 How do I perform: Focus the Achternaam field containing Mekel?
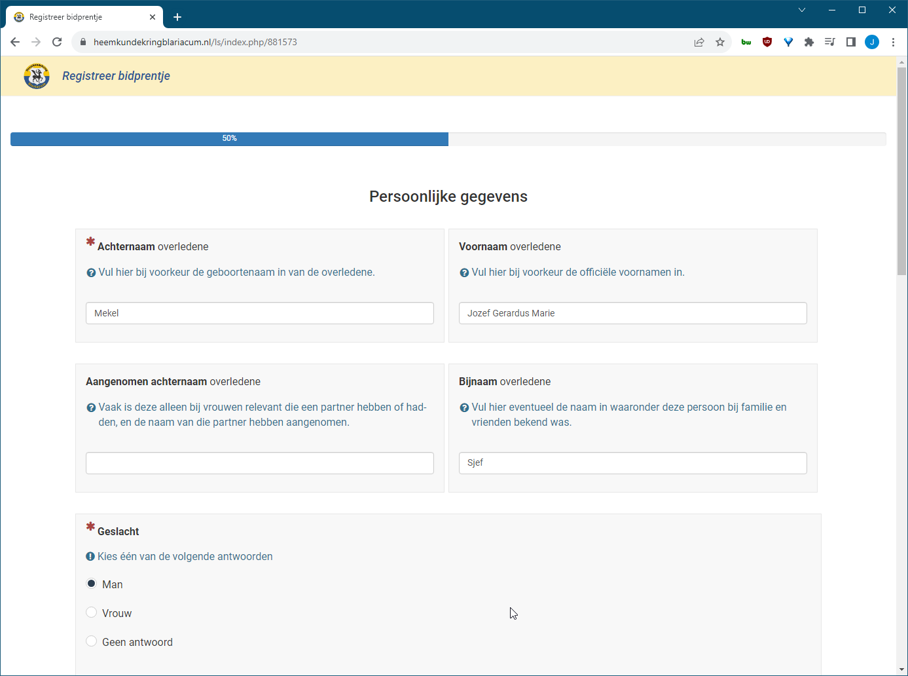(260, 313)
